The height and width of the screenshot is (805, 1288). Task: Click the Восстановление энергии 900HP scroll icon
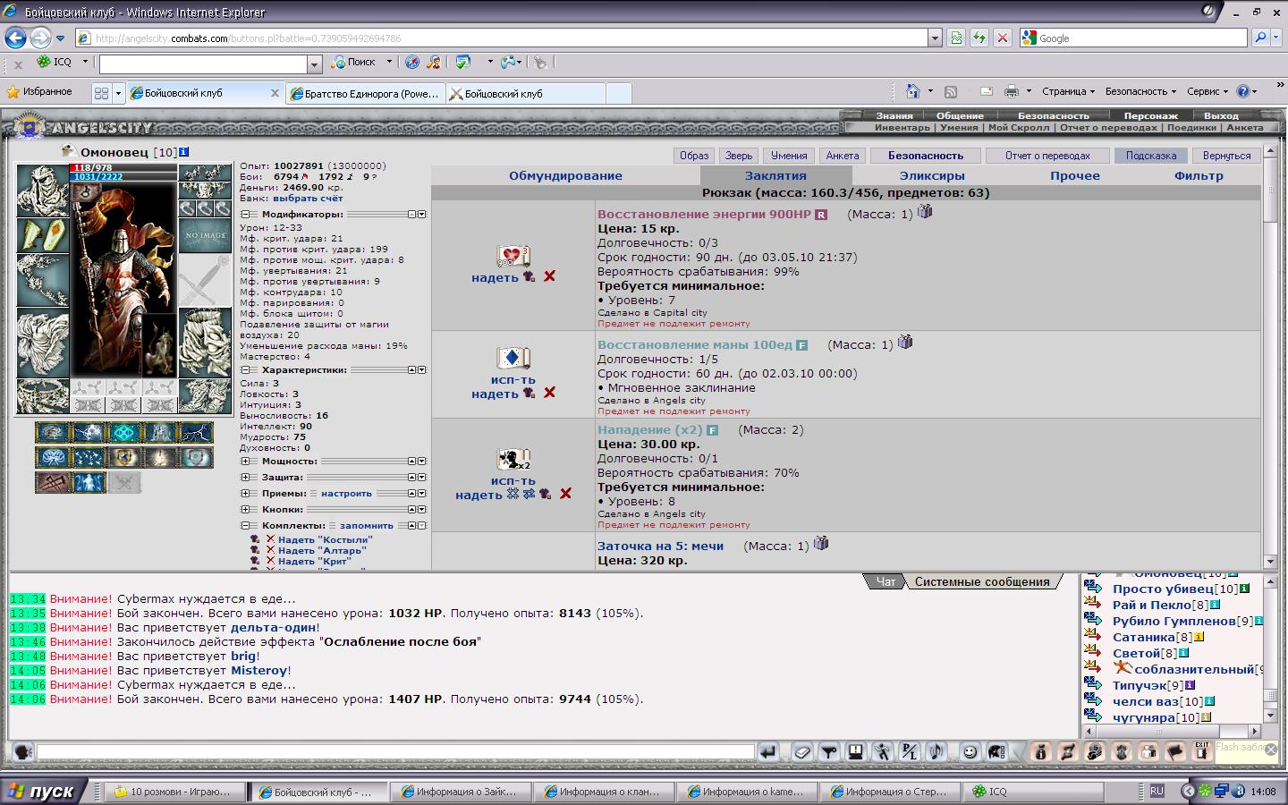tap(513, 257)
